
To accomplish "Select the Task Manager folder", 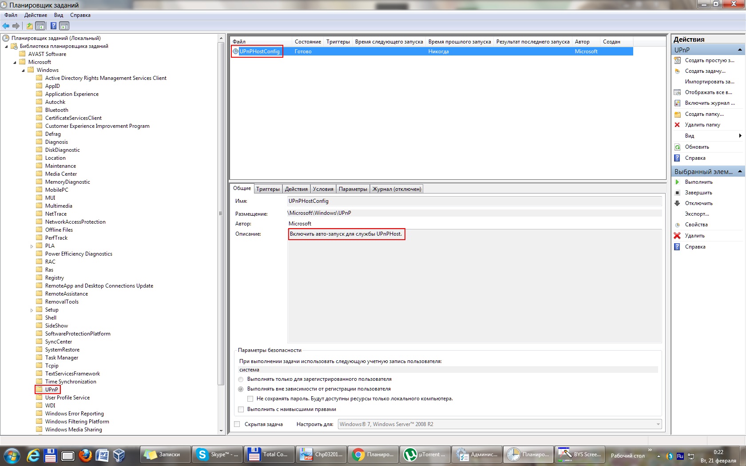I will coord(62,358).
